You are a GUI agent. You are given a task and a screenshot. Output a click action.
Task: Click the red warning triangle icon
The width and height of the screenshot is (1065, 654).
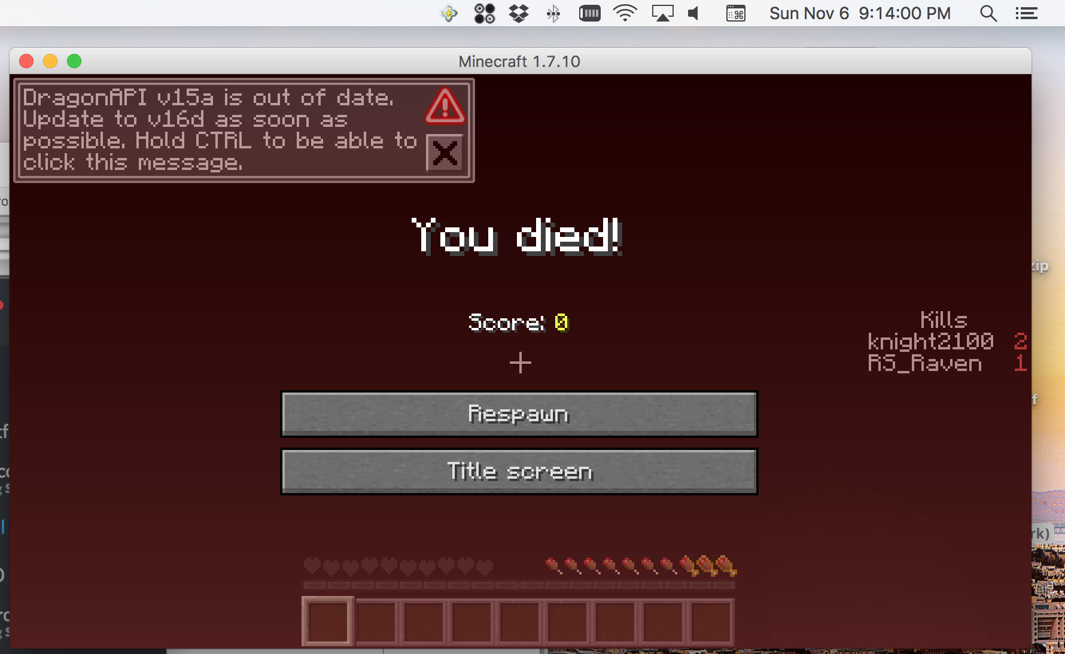(x=445, y=107)
